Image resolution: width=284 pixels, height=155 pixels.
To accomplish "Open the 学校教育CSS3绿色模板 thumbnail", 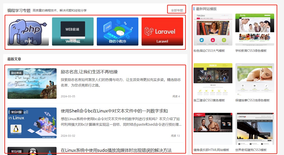I will (x=255, y=30).
